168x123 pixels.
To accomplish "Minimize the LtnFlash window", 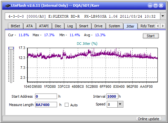I will coord(150,5).
